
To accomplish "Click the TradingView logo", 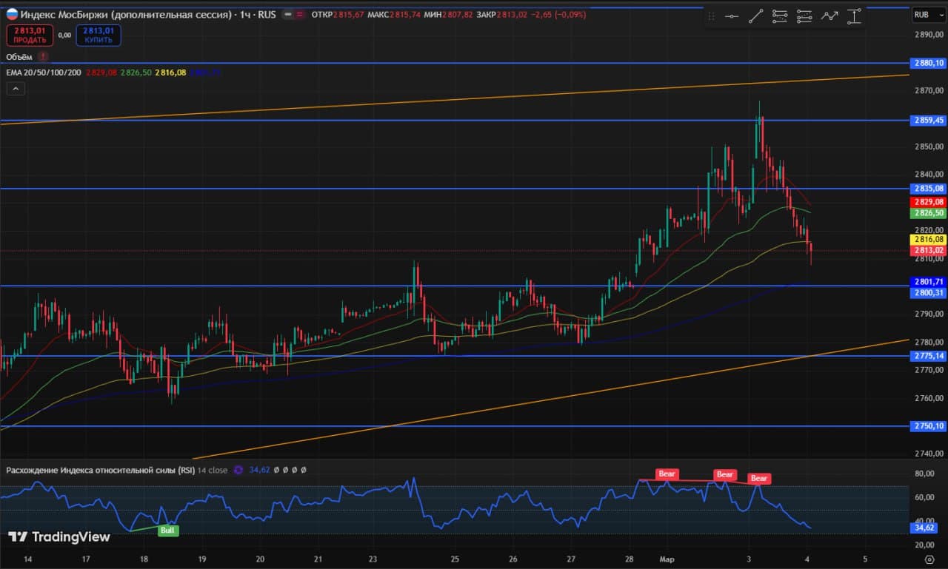I will pos(59,537).
